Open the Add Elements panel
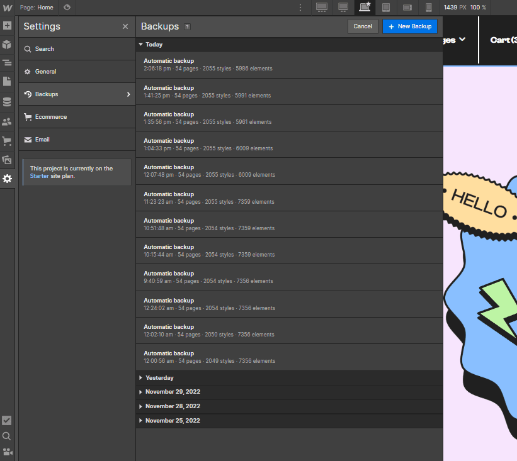 click(x=8, y=26)
